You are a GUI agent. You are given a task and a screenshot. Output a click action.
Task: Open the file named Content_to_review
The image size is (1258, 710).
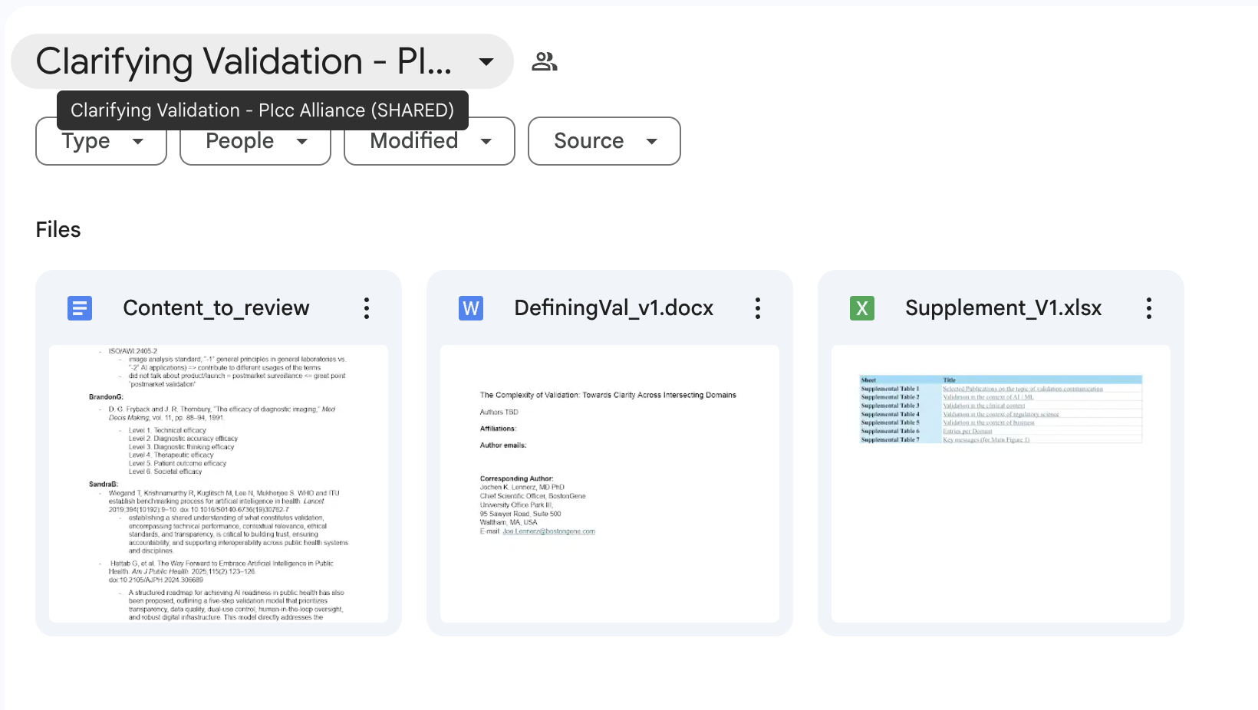[x=216, y=307]
